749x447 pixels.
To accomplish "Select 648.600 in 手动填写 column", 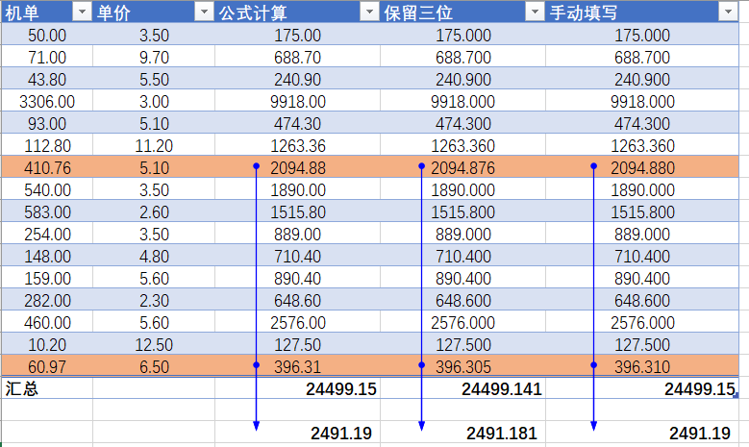I will tap(642, 300).
